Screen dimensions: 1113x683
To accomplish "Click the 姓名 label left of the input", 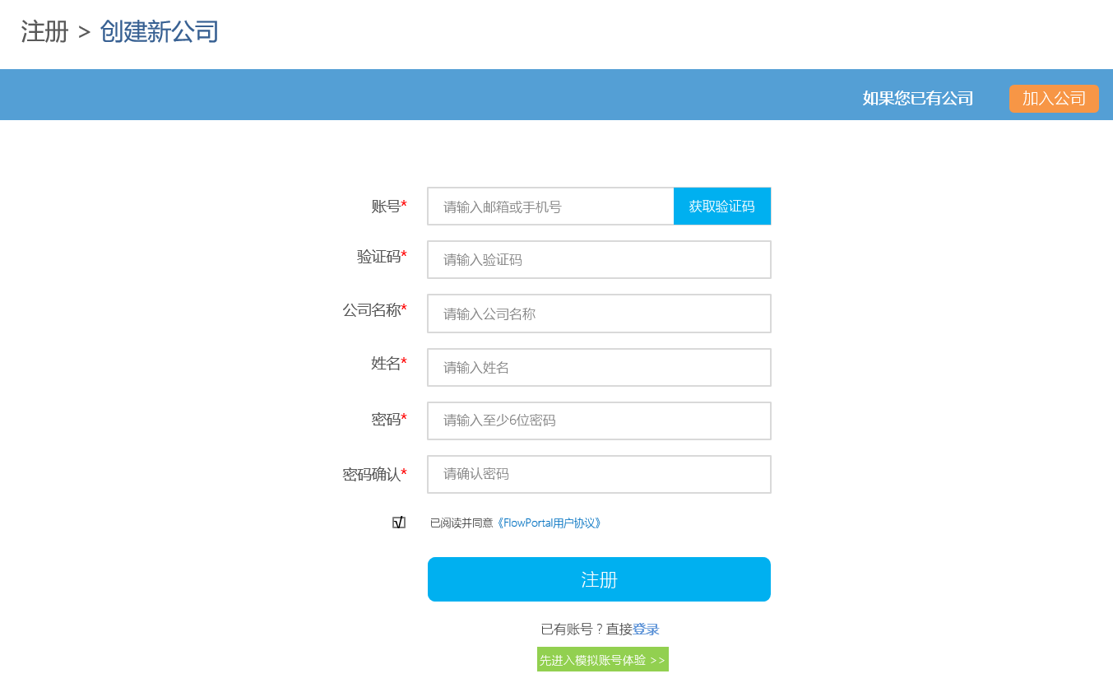I will click(x=385, y=363).
